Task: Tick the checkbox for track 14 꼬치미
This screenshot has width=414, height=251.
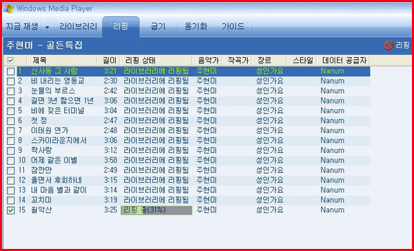Action: (x=10, y=201)
